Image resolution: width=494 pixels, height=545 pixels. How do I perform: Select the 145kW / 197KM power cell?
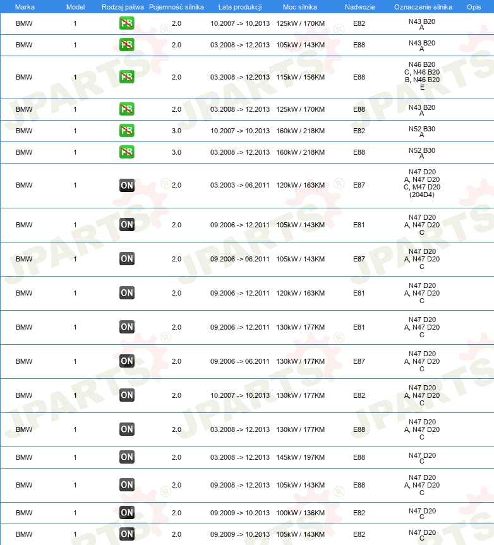point(300,457)
